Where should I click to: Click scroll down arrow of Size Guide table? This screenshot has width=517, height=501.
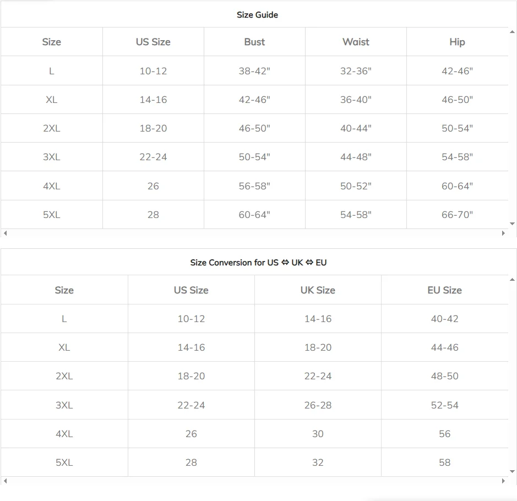[513, 224]
